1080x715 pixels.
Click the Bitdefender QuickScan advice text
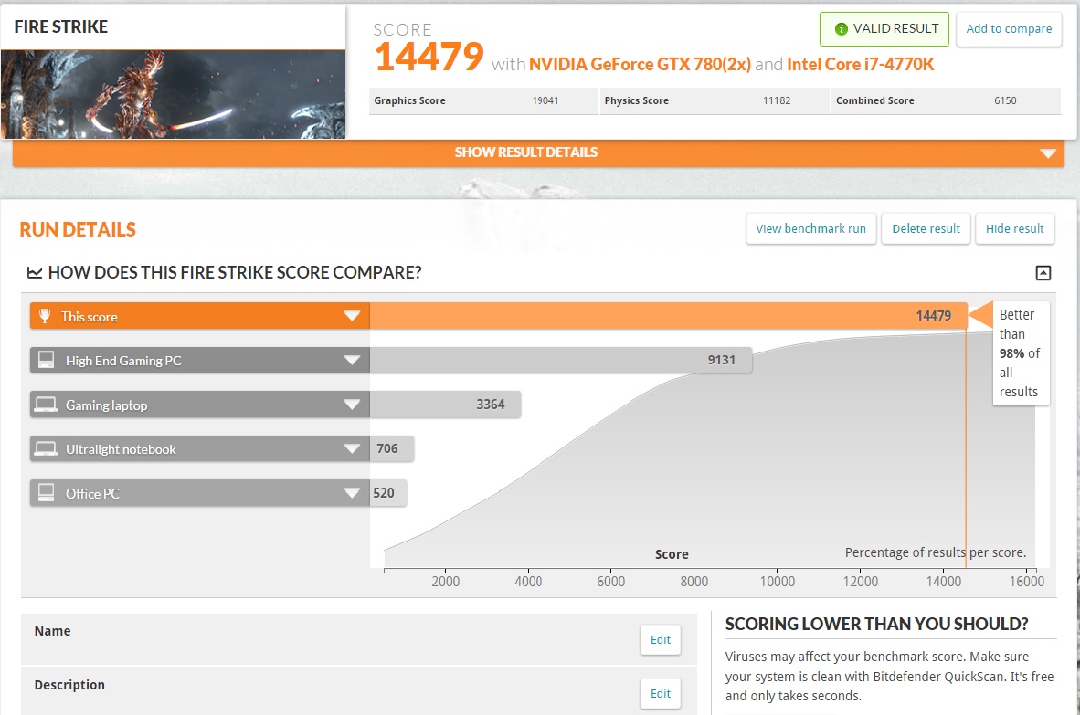[889, 677]
